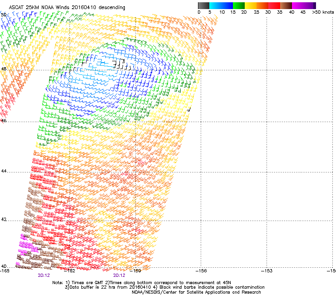Click the note line '3)Data buffer is 22 hrs'
The width and height of the screenshot is (336, 295).
[x=164, y=287]
